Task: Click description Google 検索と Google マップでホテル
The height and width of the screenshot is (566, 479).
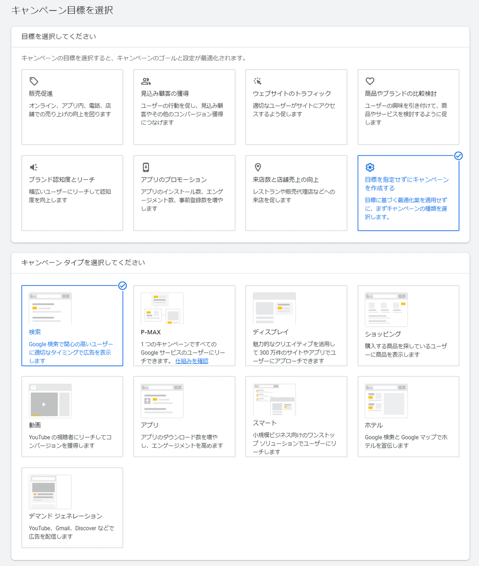Action: pos(406,441)
